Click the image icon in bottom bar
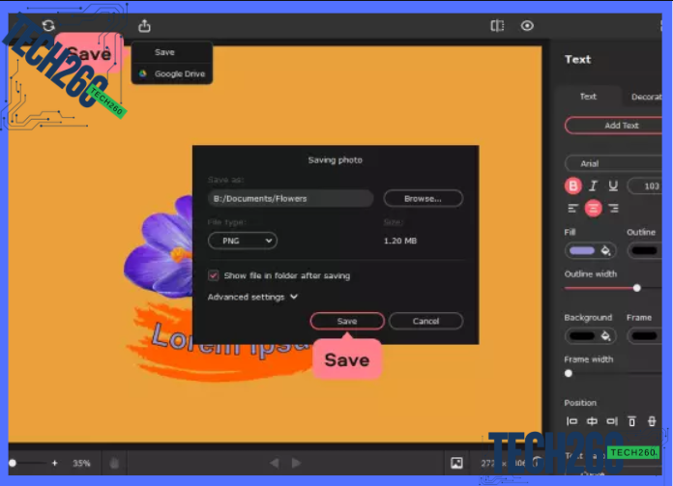The image size is (673, 486). pyautogui.click(x=457, y=463)
